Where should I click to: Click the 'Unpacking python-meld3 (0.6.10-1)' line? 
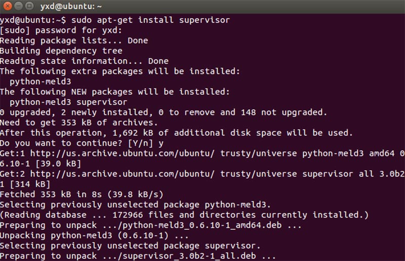pos(94,235)
